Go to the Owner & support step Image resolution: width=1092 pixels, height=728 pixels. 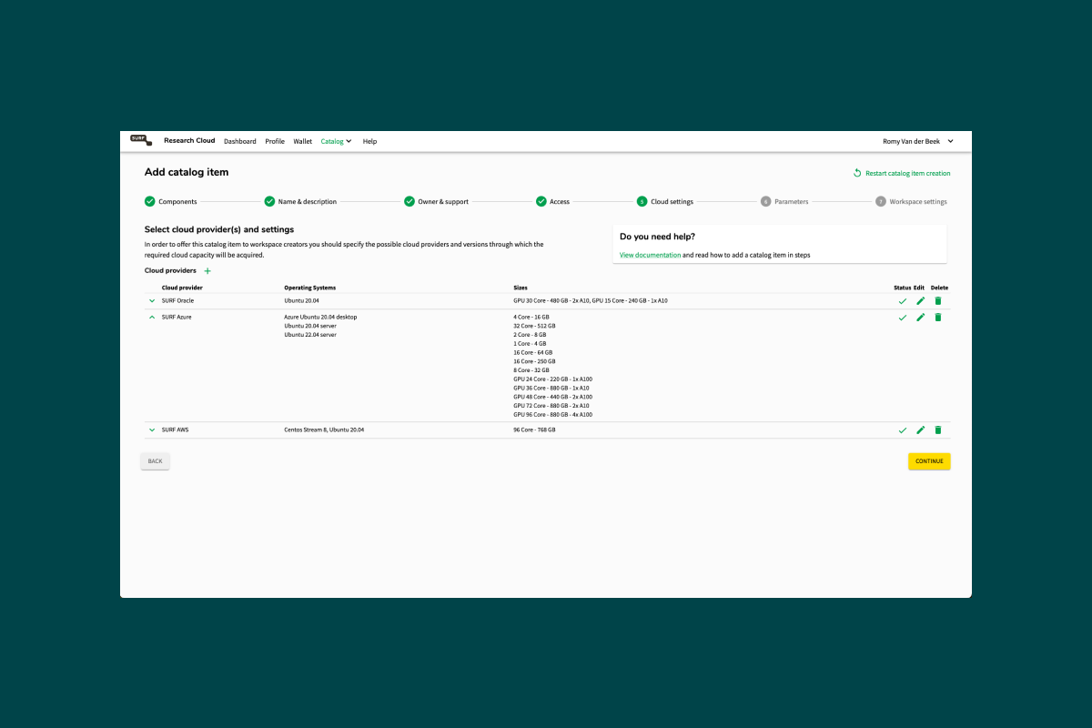(443, 202)
